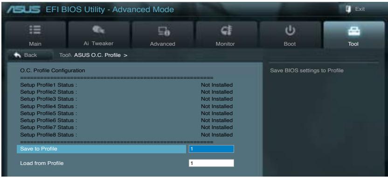This screenshot has height=178, width=388.
Task: Click the Setup Profile5 Status label
Action: [x=49, y=113]
